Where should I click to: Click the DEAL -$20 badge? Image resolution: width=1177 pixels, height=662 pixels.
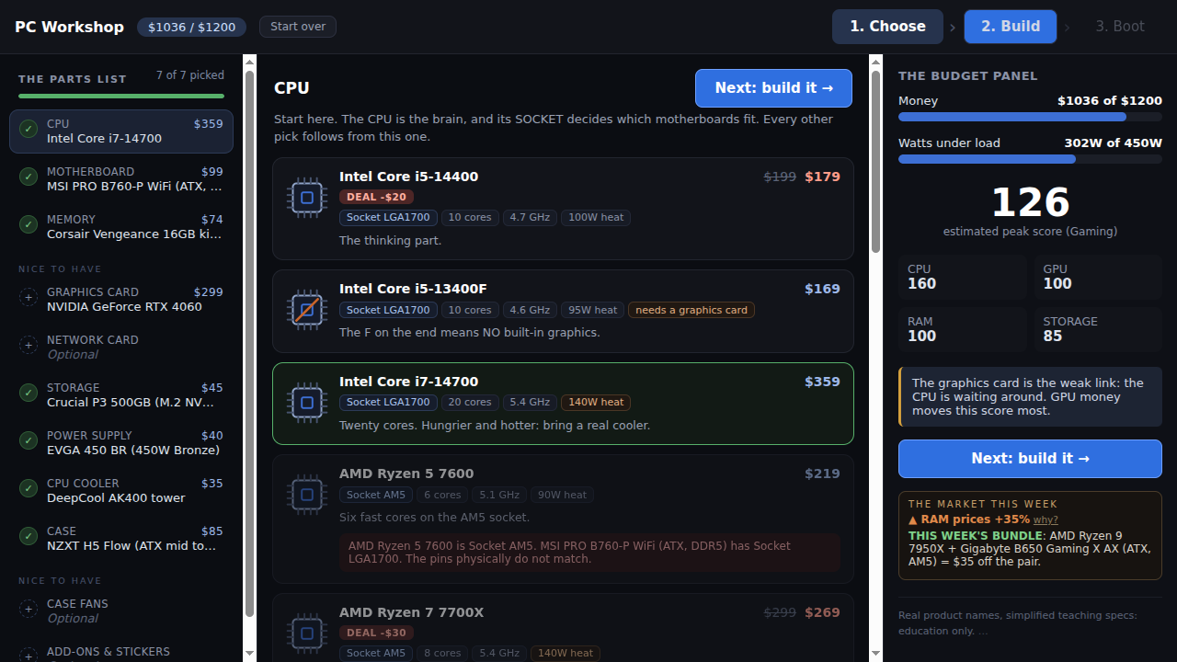(376, 197)
